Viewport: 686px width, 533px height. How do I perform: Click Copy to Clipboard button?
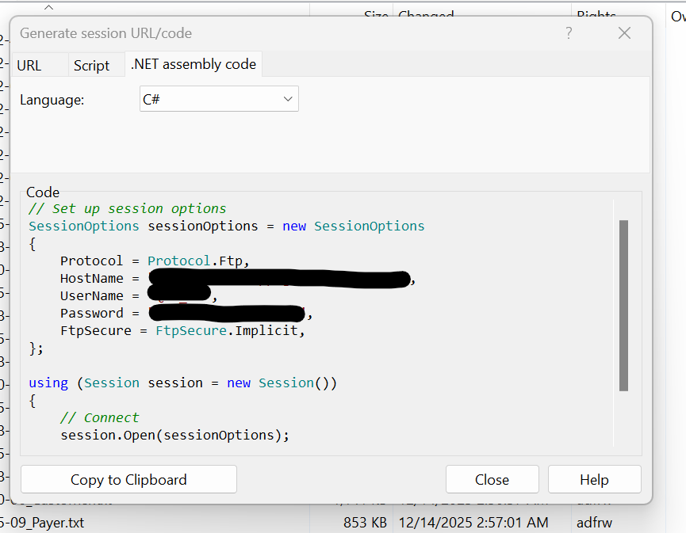pos(128,480)
